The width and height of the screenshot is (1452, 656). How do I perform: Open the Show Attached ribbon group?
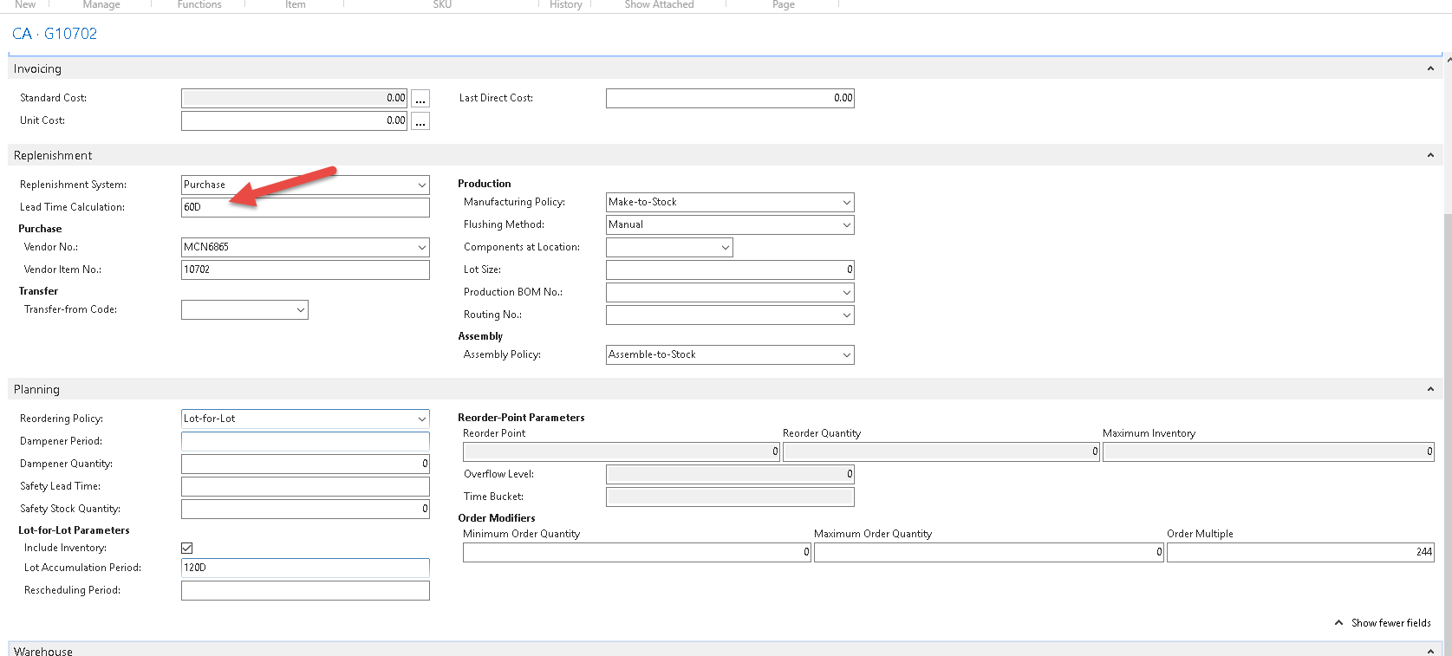pyautogui.click(x=659, y=4)
